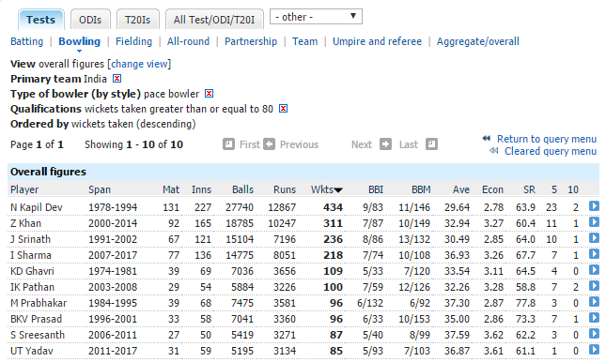
Task: Open the Batting records link
Action: (x=26, y=41)
